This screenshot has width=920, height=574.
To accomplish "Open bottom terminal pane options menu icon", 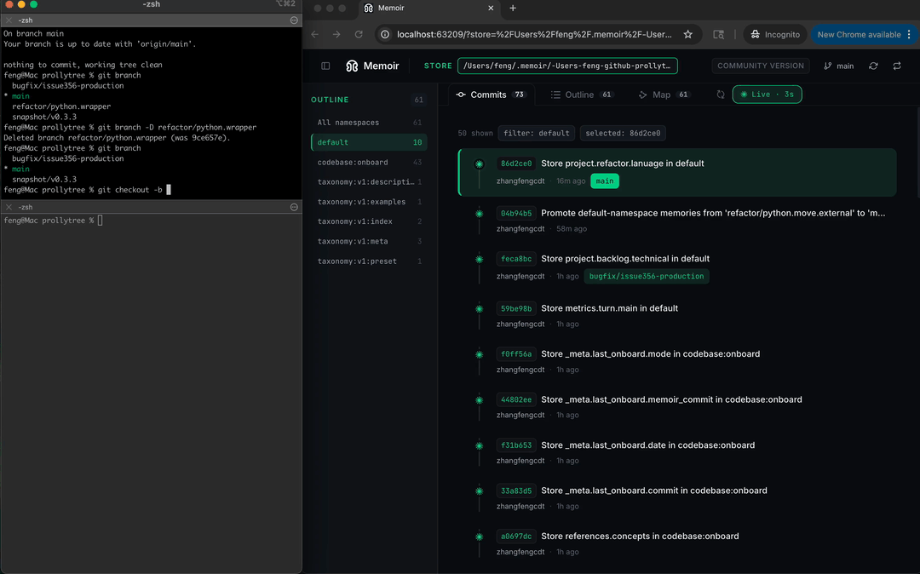I will [x=294, y=207].
